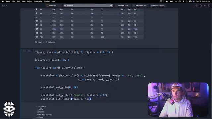
Task: Switch to the seaborn.set_style tab
Action: [x=158, y=6]
